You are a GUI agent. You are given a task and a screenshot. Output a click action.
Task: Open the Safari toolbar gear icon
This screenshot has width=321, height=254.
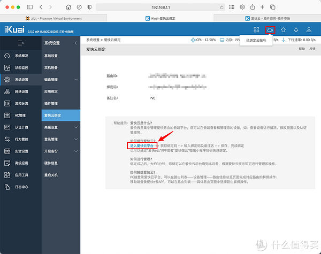(242, 7)
